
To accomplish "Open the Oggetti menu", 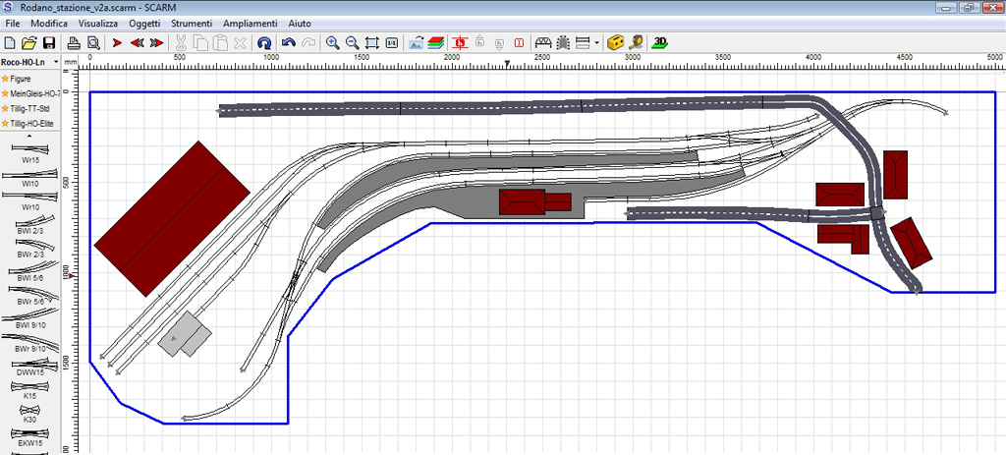I will (144, 22).
